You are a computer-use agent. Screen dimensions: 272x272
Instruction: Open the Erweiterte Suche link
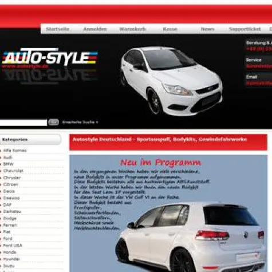pyautogui.click(x=80, y=122)
